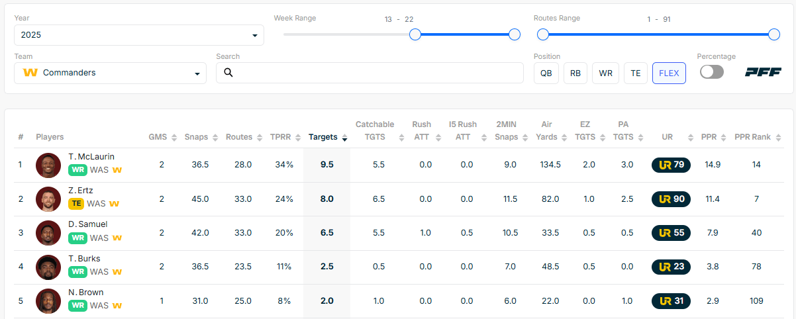Filter by the TE position button
This screenshot has width=796, height=319.
point(635,73)
